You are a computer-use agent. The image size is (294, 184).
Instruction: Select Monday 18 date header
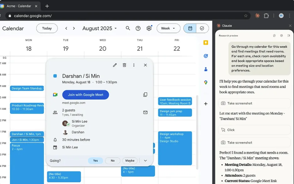[29, 49]
